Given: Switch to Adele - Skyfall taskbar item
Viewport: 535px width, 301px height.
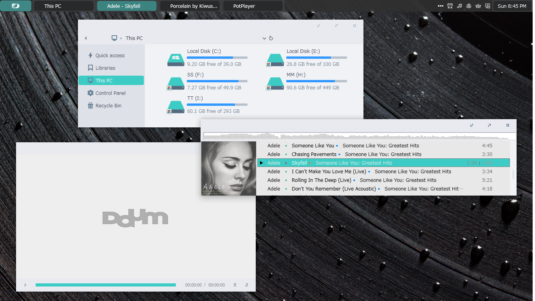Looking at the screenshot, I should coord(127,6).
